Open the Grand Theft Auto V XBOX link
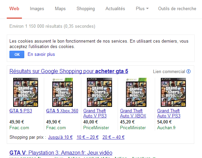 [x=133, y=113]
